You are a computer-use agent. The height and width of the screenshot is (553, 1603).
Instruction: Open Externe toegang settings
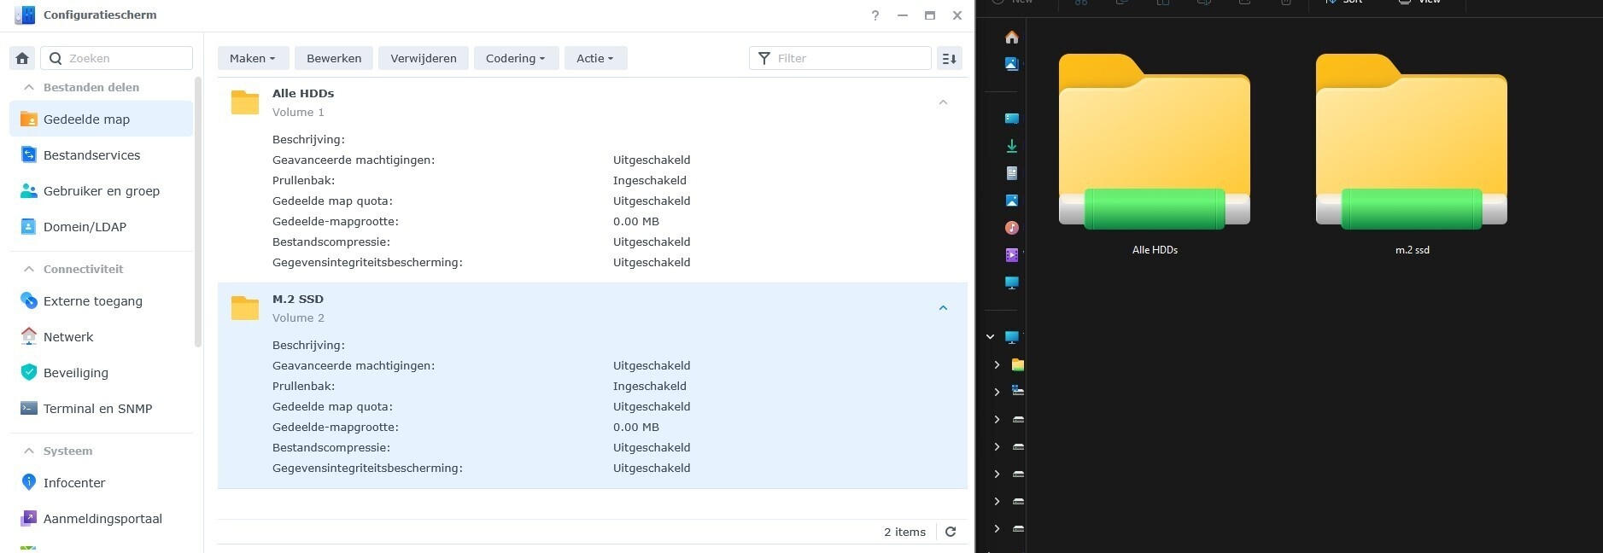[101, 301]
